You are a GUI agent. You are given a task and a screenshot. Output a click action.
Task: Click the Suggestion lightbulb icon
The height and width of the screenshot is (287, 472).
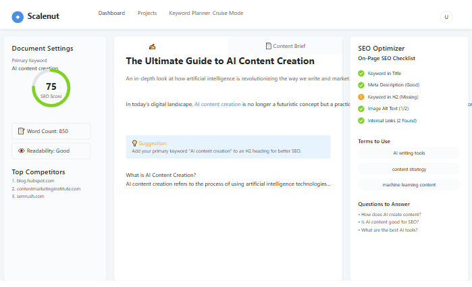point(134,143)
